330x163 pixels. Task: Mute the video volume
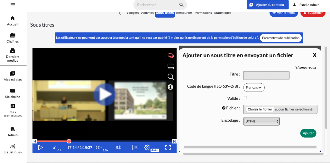pyautogui.click(x=119, y=148)
